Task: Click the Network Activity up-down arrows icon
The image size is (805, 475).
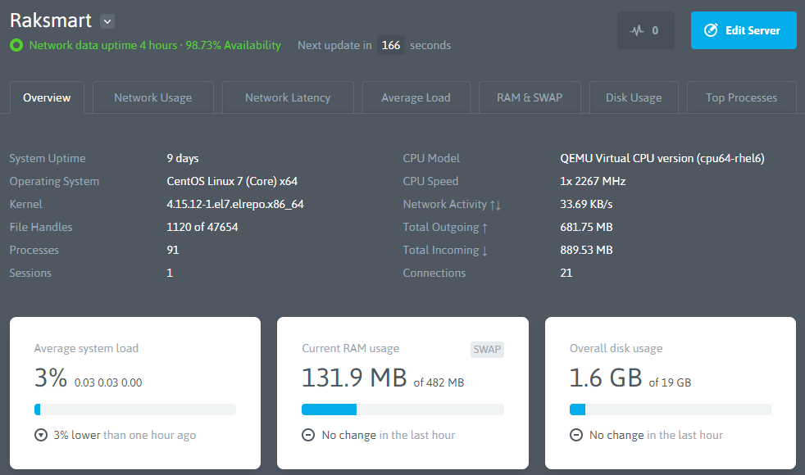Action: tap(495, 205)
